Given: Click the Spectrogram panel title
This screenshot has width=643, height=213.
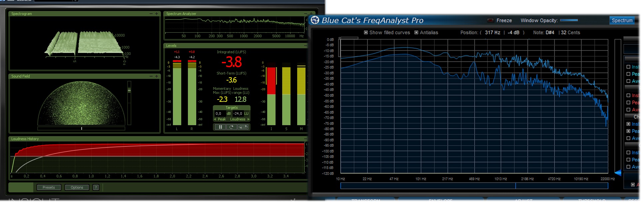Looking at the screenshot, I should tap(22, 14).
